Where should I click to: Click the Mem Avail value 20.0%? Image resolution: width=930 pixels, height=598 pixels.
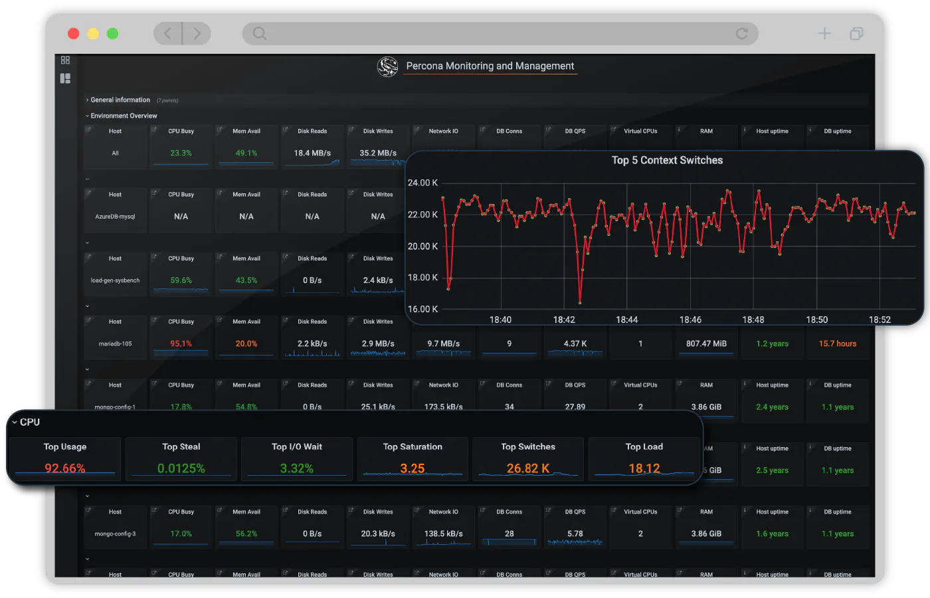246,344
